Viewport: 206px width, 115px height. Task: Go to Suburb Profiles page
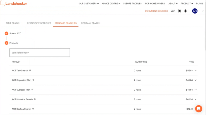132,4
